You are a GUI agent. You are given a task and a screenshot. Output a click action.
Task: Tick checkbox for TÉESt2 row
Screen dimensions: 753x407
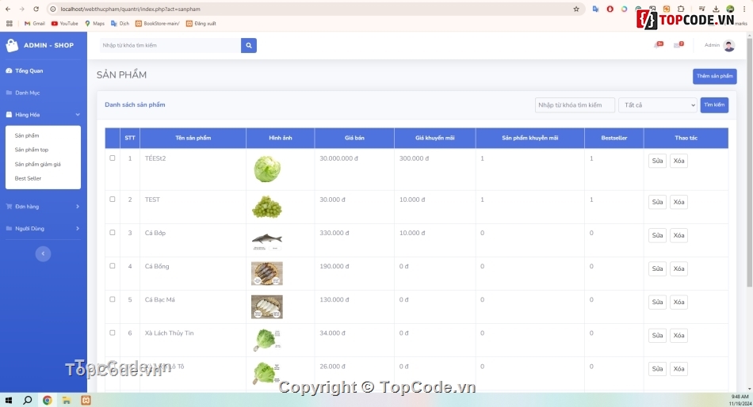pyautogui.click(x=113, y=158)
